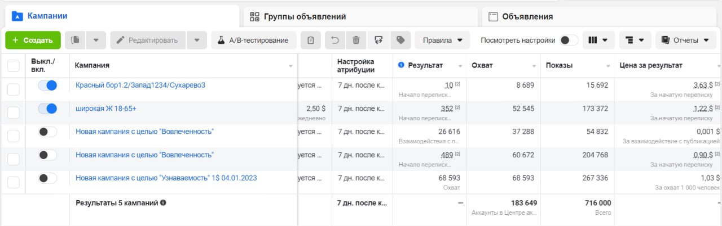Click the info icon beside Результат
This screenshot has width=722, height=226.
click(x=401, y=65)
